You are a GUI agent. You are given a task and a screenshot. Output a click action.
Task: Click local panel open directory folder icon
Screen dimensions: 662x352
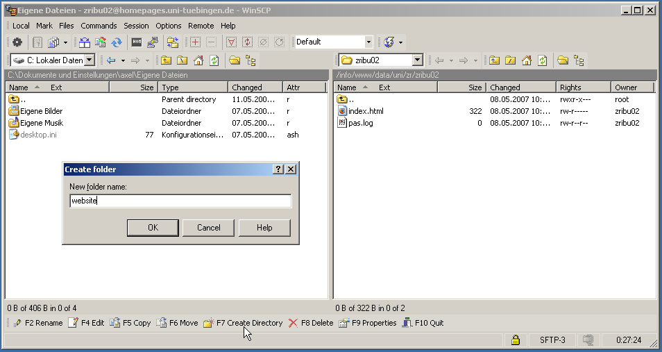click(x=235, y=60)
